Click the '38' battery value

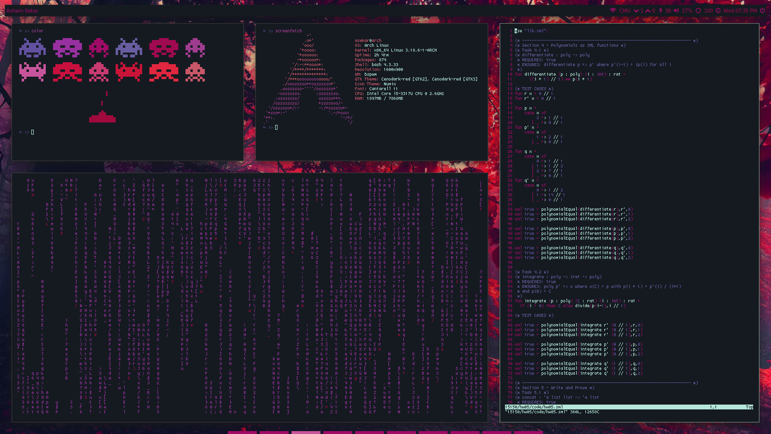click(x=668, y=10)
